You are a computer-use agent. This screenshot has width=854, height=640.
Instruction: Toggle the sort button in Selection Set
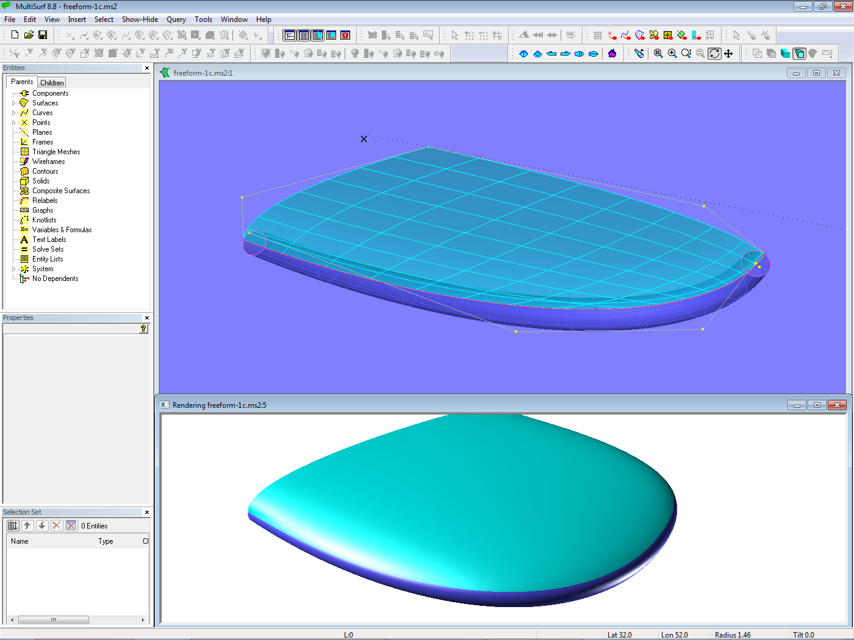click(13, 525)
